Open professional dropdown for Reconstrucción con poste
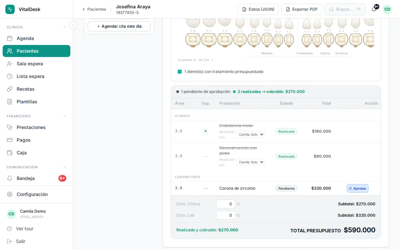 pos(250,162)
